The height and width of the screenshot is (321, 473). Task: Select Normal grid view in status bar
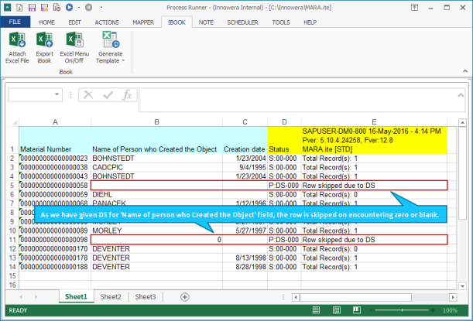coord(316,310)
